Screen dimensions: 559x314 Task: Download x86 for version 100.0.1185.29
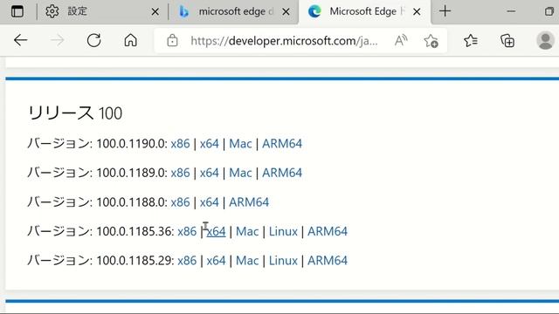[x=187, y=261]
